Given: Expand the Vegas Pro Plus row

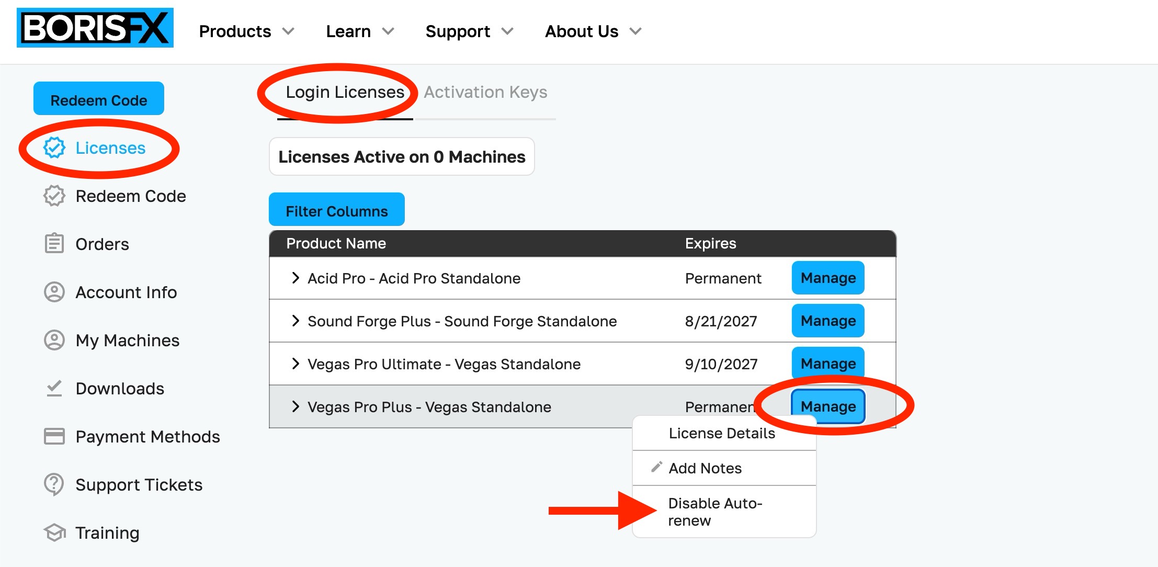Looking at the screenshot, I should click(296, 406).
